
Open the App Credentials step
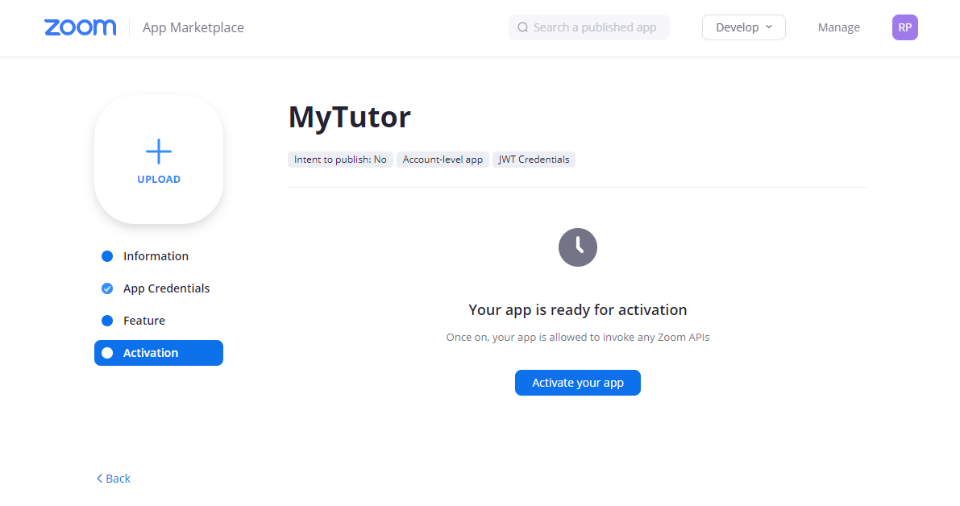click(166, 288)
